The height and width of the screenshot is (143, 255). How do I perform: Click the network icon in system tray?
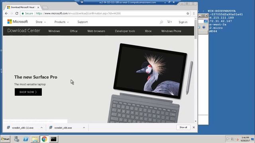click(x=233, y=139)
